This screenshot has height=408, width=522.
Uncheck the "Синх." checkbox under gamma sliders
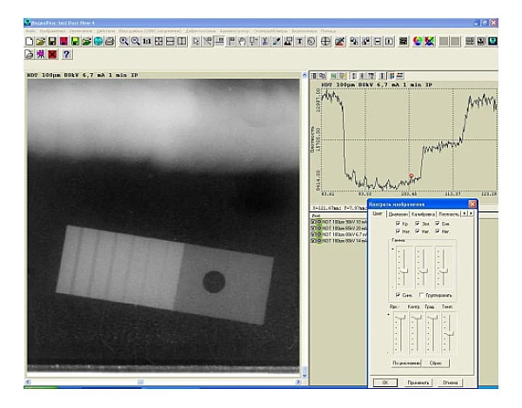(x=398, y=295)
